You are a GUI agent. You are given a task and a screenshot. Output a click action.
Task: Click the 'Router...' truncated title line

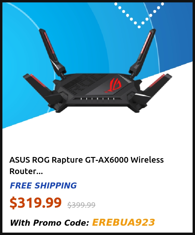point(26,171)
